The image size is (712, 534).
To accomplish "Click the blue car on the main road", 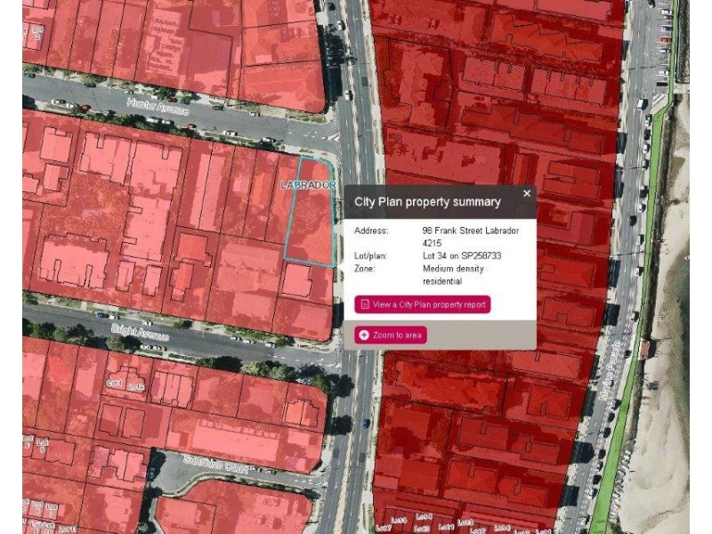I will point(366,424).
